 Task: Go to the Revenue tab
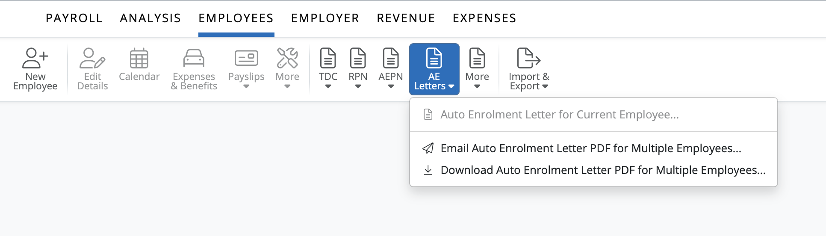(x=406, y=18)
